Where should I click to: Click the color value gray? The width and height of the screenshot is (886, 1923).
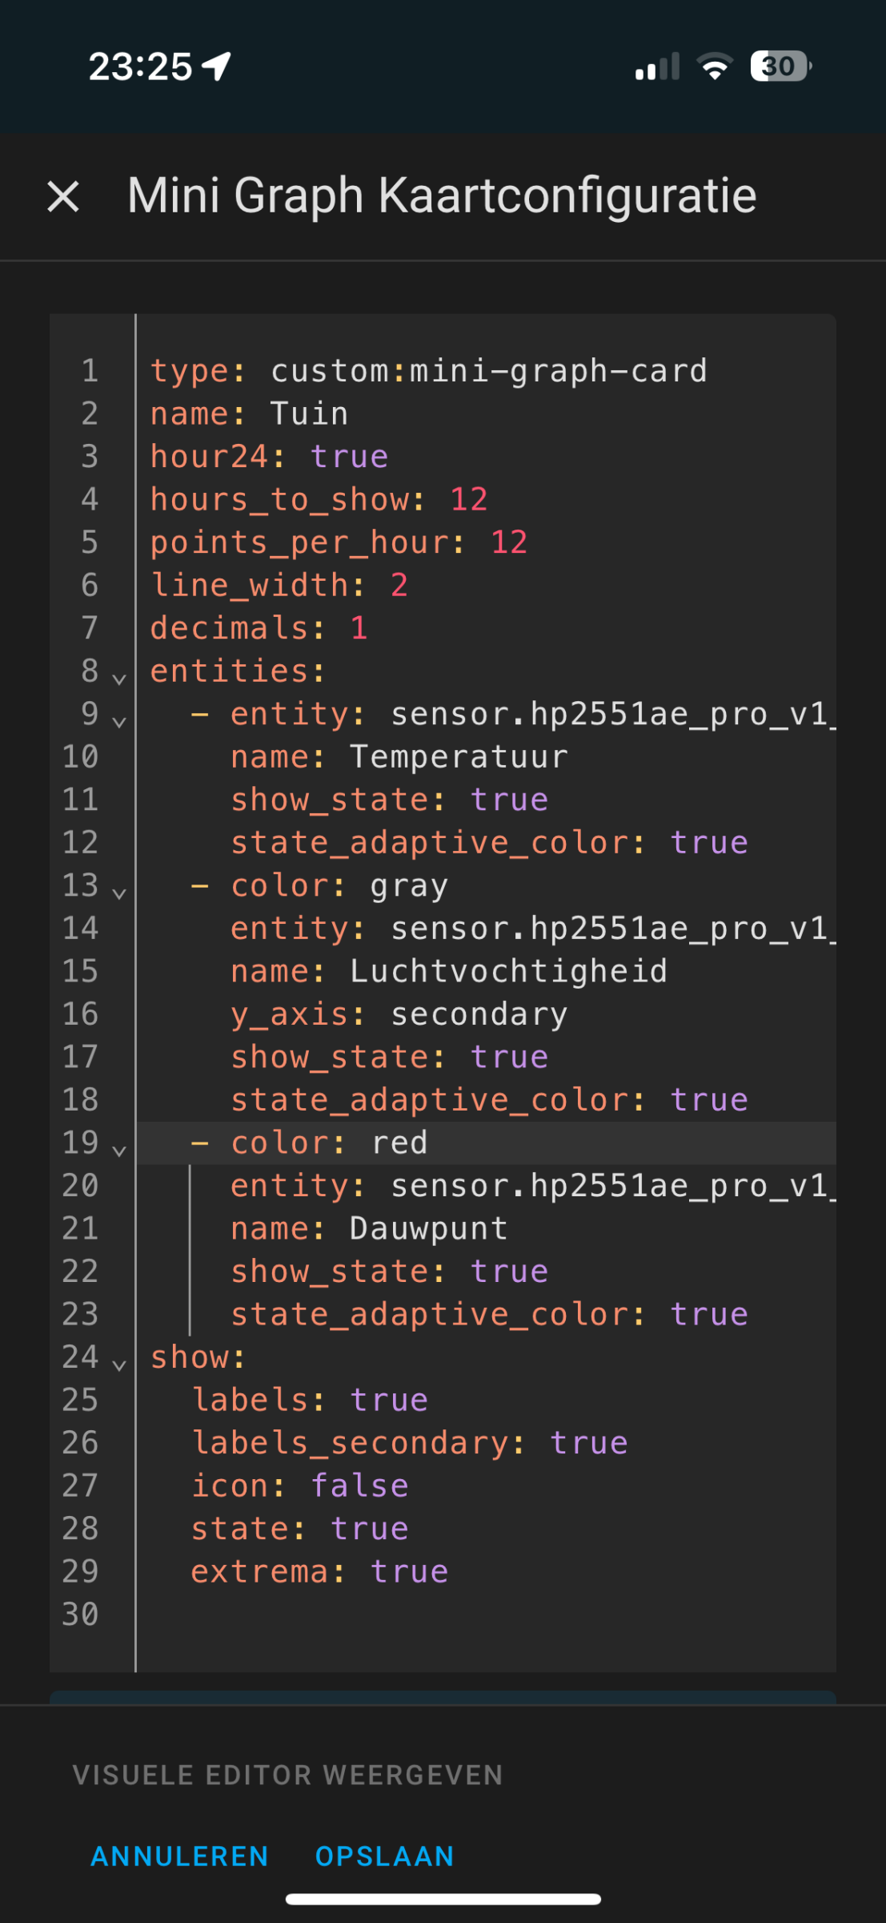409,886
